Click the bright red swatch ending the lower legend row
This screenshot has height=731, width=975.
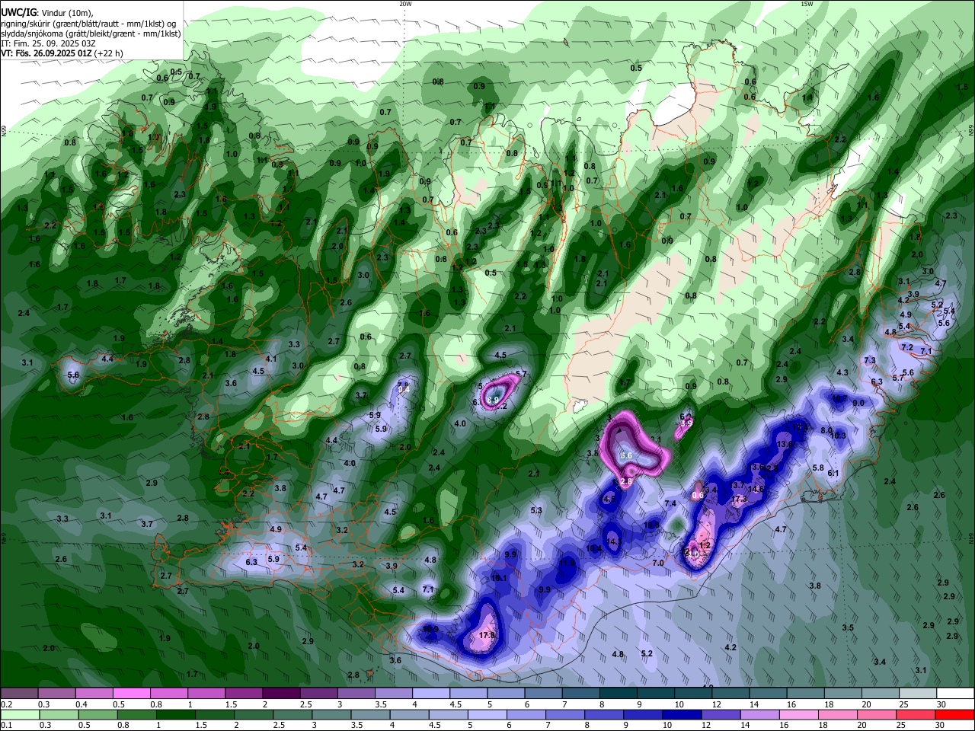[954, 715]
